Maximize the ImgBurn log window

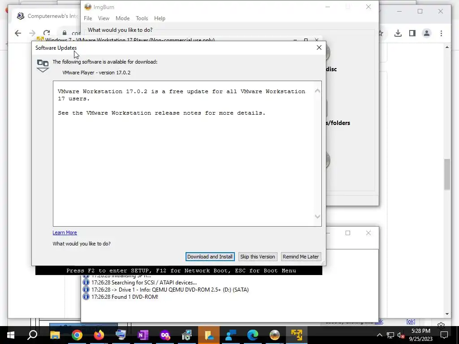[348, 233]
